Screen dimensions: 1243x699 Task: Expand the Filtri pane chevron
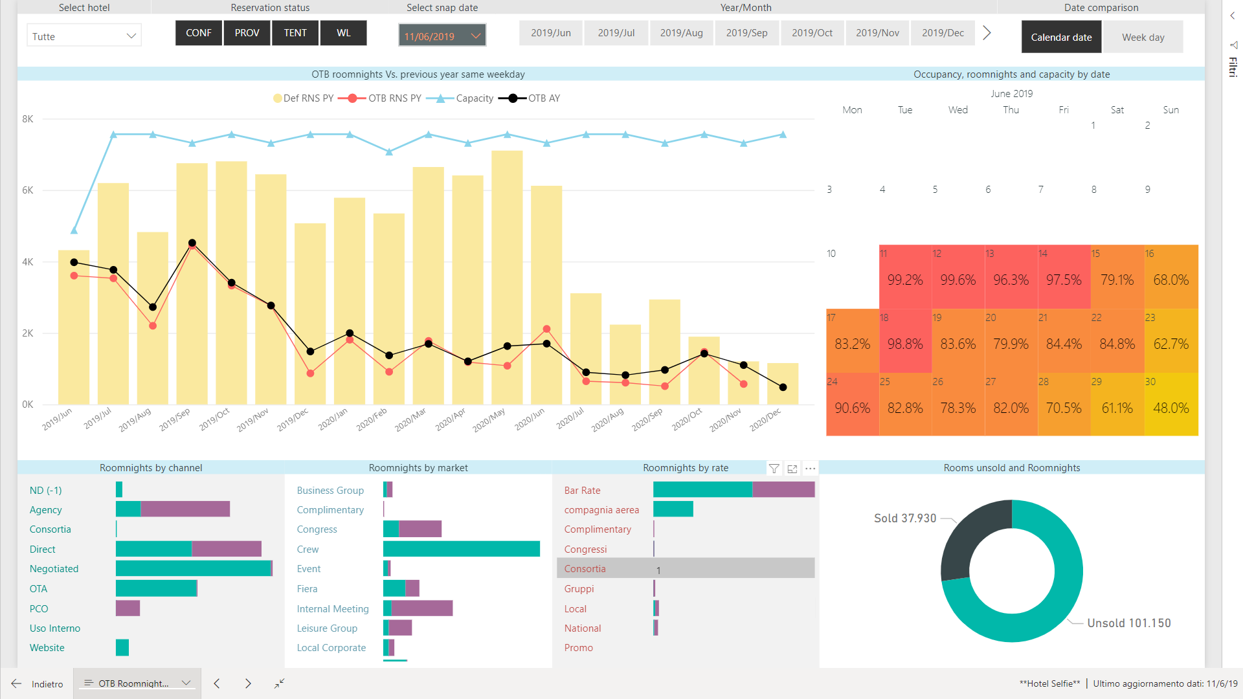(1233, 16)
